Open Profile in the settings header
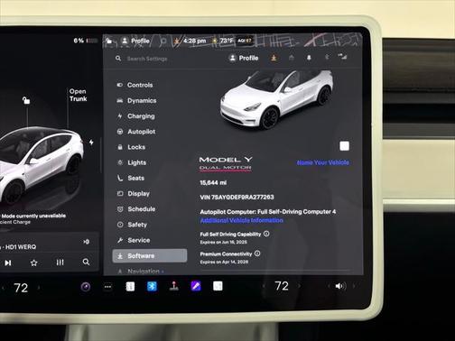This screenshot has width=455, height=341. point(244,58)
